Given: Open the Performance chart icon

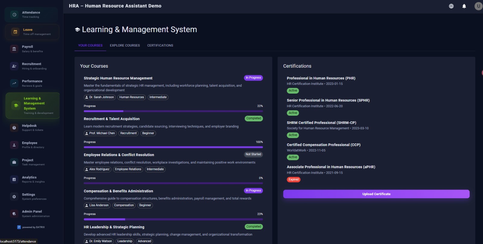Looking at the screenshot, I should (x=14, y=83).
